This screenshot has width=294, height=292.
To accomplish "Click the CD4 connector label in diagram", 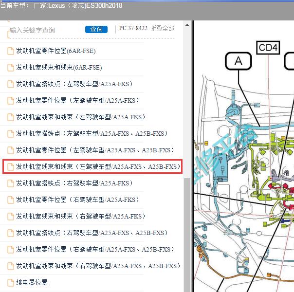I will pyautogui.click(x=268, y=48).
